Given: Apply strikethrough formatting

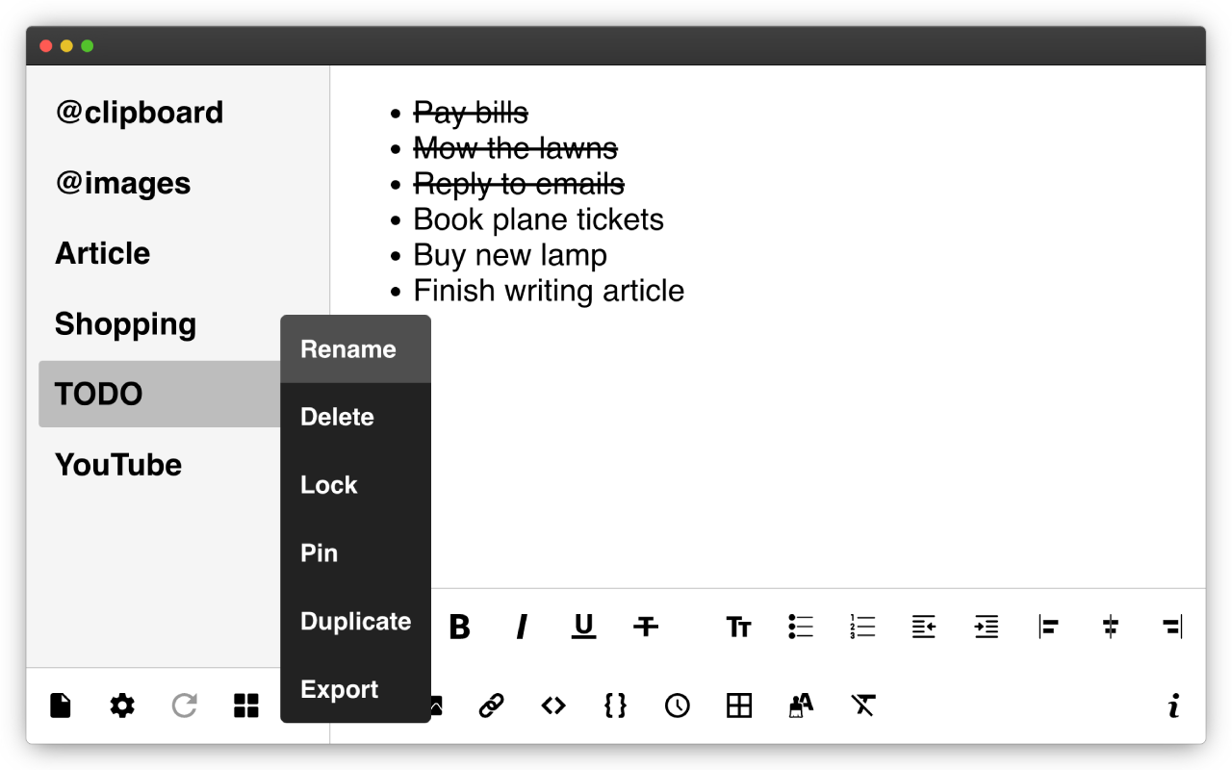Looking at the screenshot, I should (645, 628).
